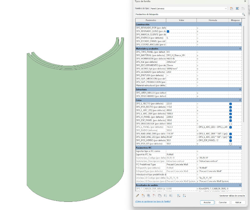Click the parameter table vertical scrollbar
The image size is (250, 210).
(x=243, y=74)
